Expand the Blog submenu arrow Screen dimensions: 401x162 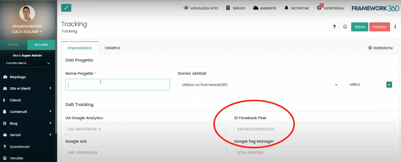click(x=50, y=123)
